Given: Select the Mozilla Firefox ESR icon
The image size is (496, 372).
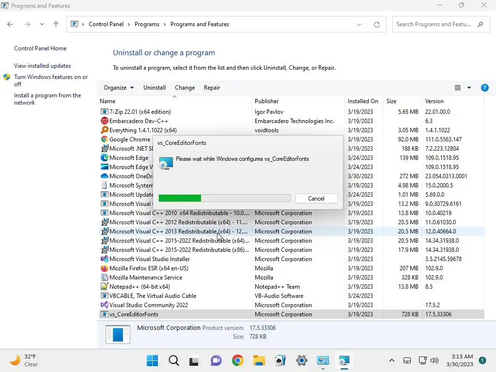Looking at the screenshot, I should point(105,268).
